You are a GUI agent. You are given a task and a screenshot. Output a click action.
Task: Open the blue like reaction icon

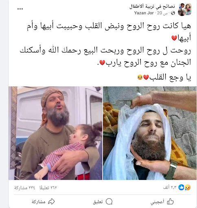(x=181, y=187)
